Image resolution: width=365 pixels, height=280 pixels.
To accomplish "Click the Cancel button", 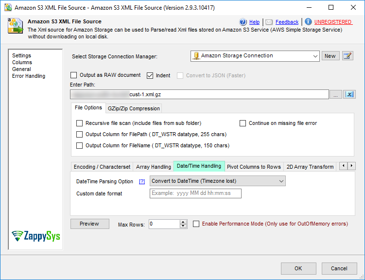I will pyautogui.click(x=339, y=269).
